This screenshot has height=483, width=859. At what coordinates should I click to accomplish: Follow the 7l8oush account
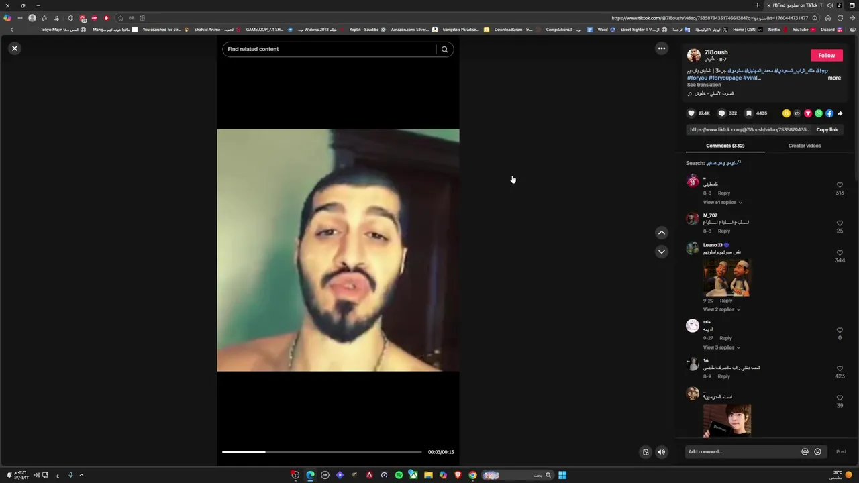pyautogui.click(x=827, y=56)
